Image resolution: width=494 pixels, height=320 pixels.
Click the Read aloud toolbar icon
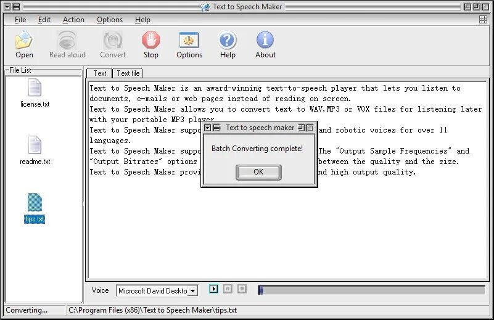tap(67, 40)
